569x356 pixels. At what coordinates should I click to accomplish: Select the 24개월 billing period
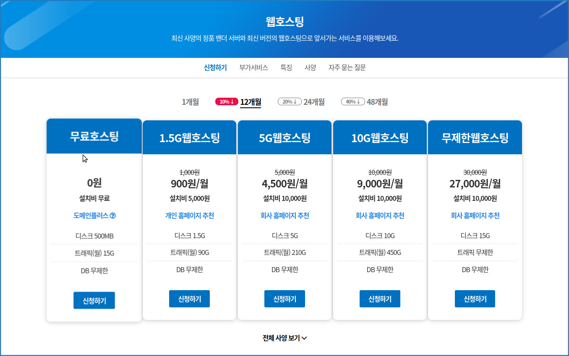pyautogui.click(x=314, y=102)
